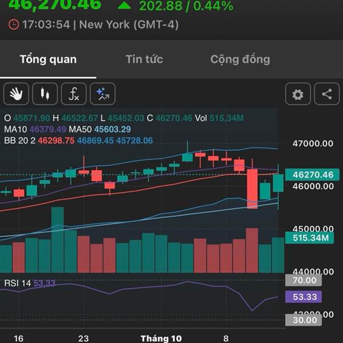Share the chart via share icon

(327, 94)
